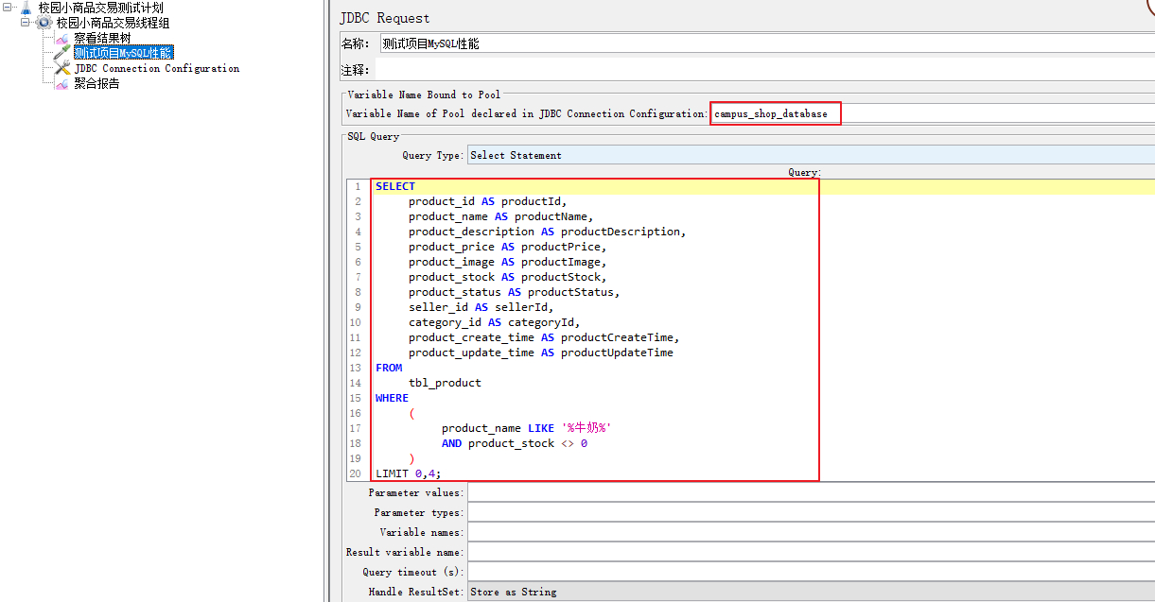Click the Parameter types field
Viewport: 1155px width, 602px height.
[x=811, y=512]
